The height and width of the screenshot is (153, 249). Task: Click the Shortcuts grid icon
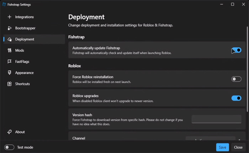10,84
